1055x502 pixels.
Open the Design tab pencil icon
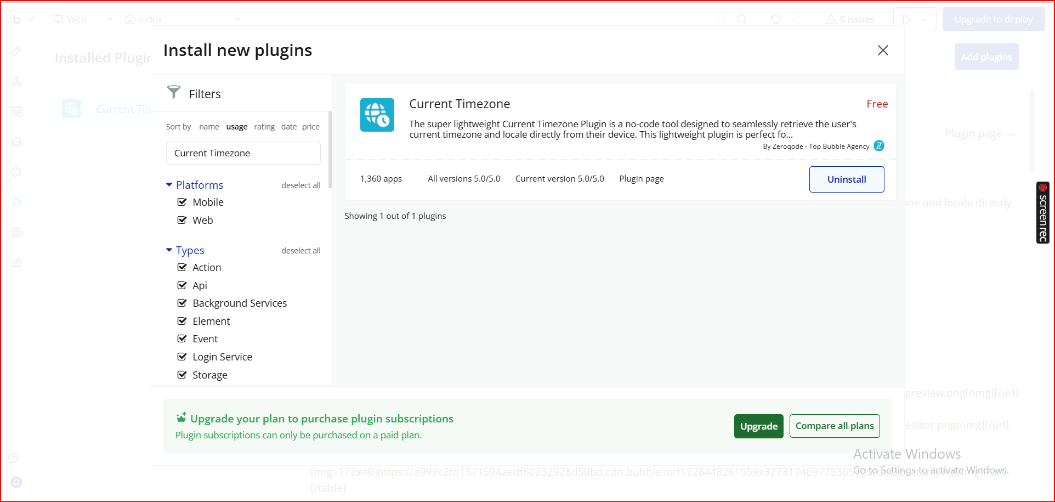[x=16, y=51]
